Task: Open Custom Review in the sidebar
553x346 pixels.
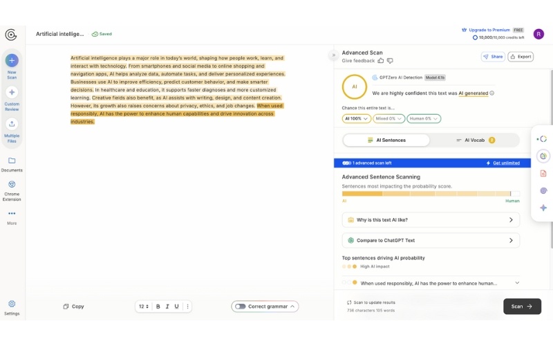Action: pos(12,98)
